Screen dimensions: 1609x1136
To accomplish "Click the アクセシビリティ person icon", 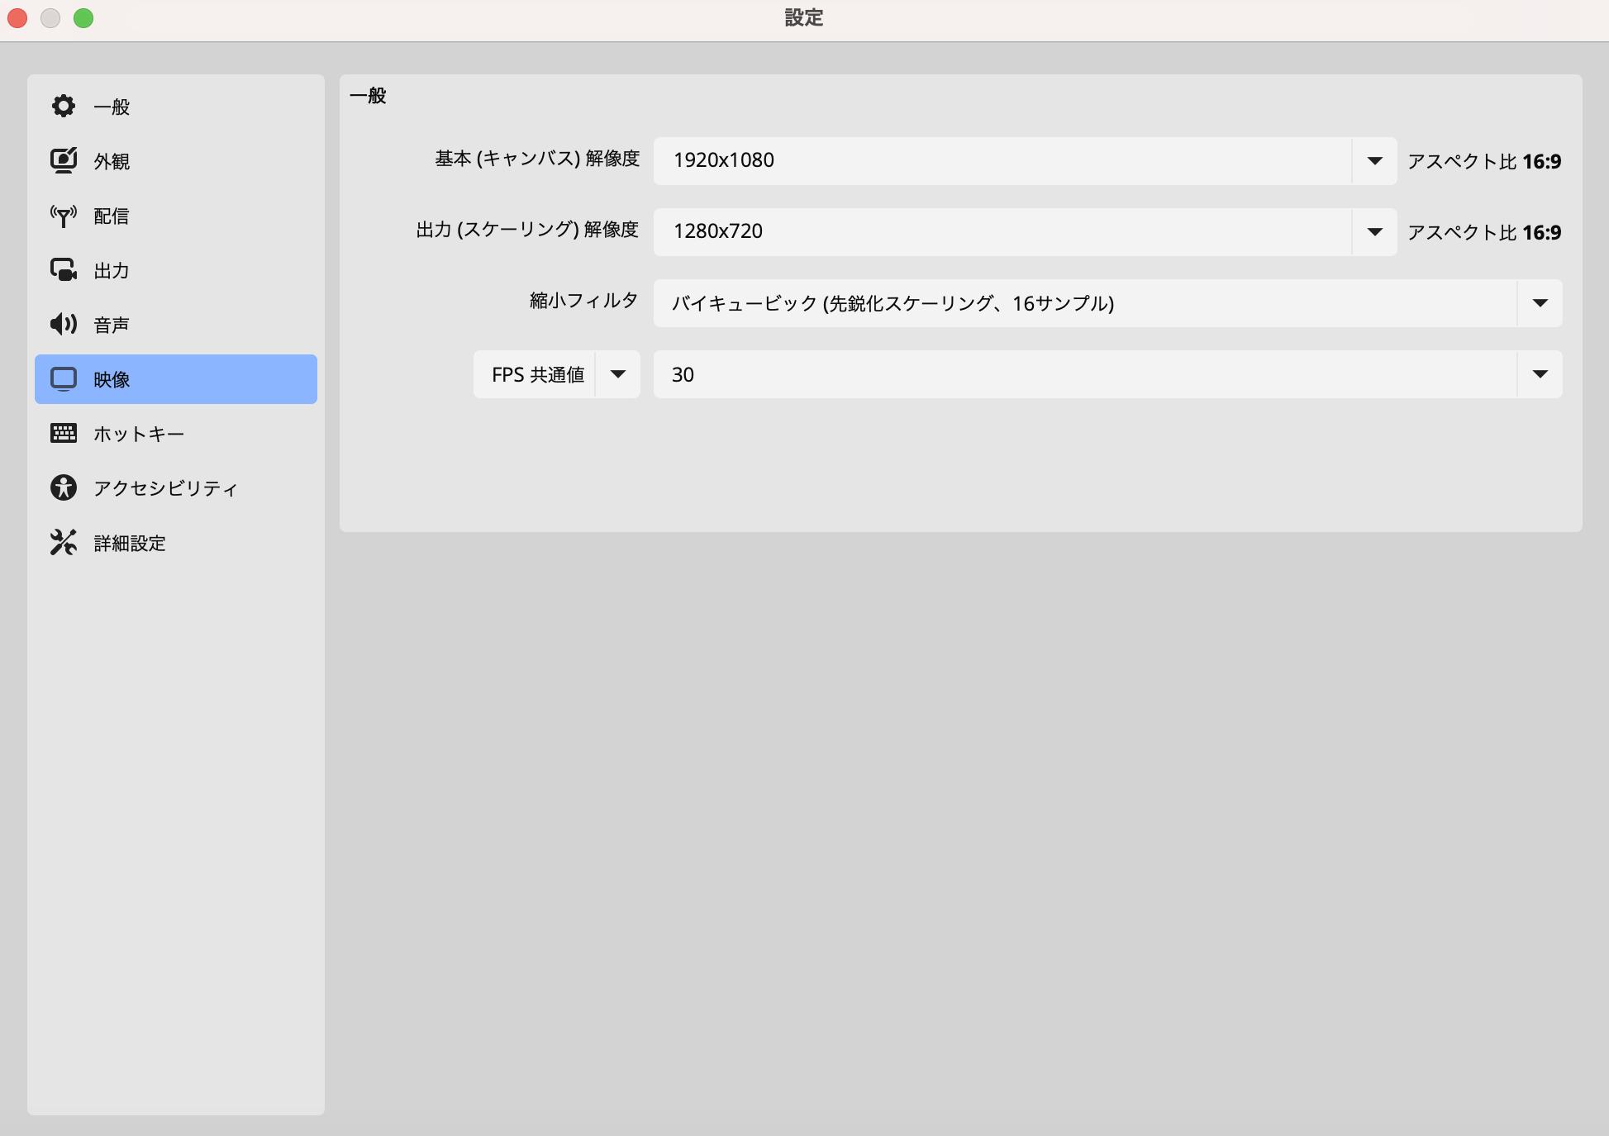I will coord(64,487).
